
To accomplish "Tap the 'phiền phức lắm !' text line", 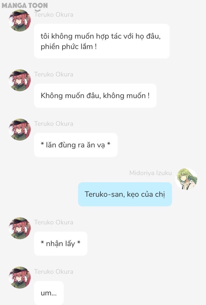I will pyautogui.click(x=69, y=47).
